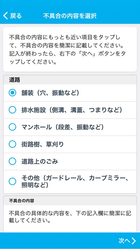Choose マンホール（段差、振動など）label text
The height and width of the screenshot is (249, 140).
(x=62, y=127)
